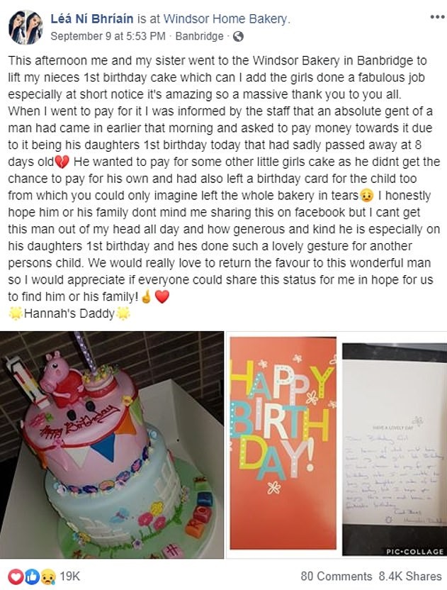This screenshot has width=447, height=590.
Task: Click the PIC·COLLAGE watermark label
Action: [x=414, y=552]
